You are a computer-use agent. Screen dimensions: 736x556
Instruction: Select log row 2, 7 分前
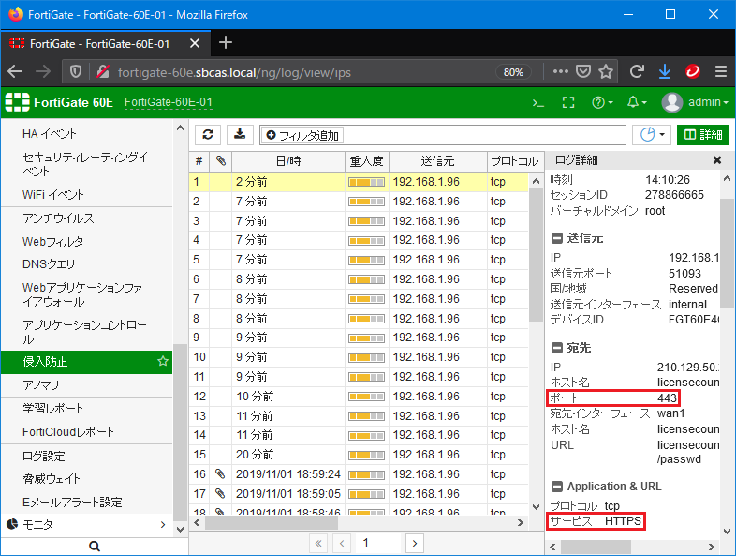pyautogui.click(x=359, y=202)
